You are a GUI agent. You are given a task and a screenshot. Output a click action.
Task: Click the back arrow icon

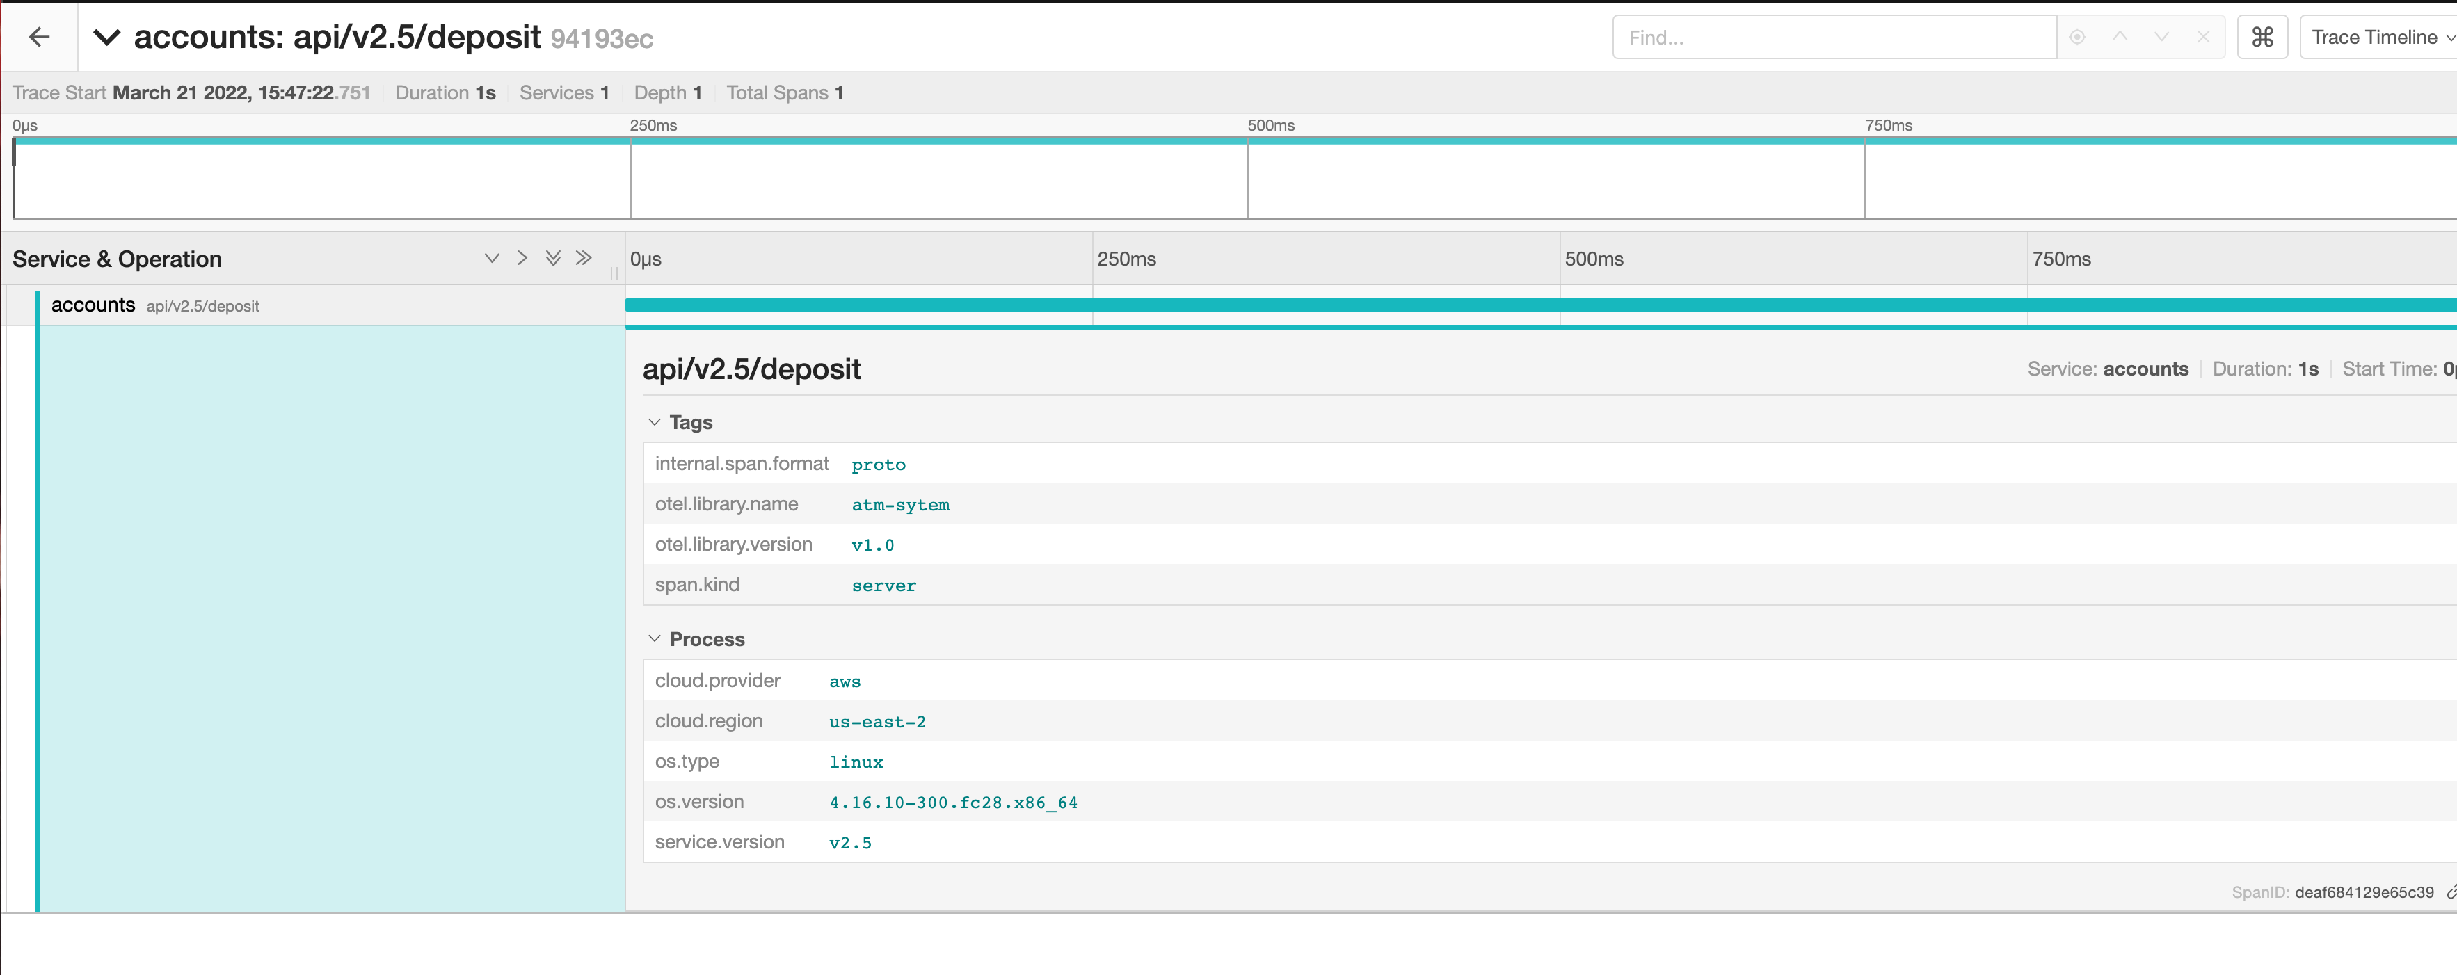[39, 37]
